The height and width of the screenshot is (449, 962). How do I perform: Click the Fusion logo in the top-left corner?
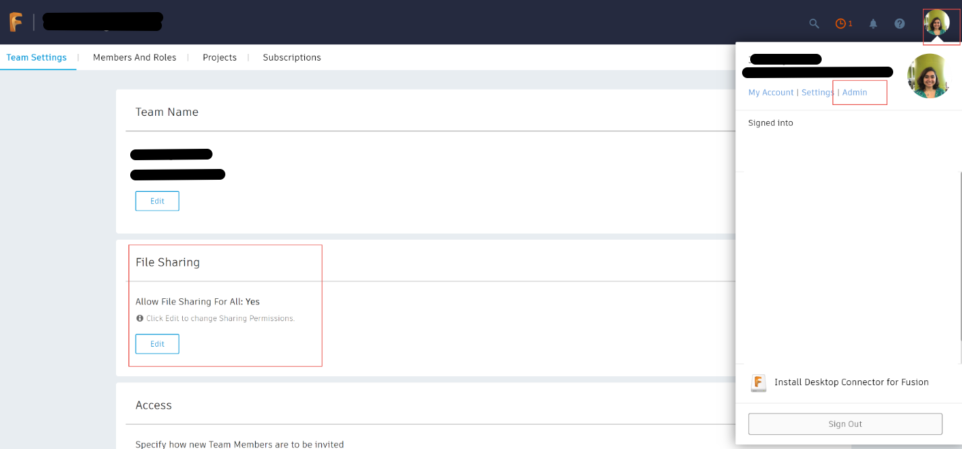15,21
